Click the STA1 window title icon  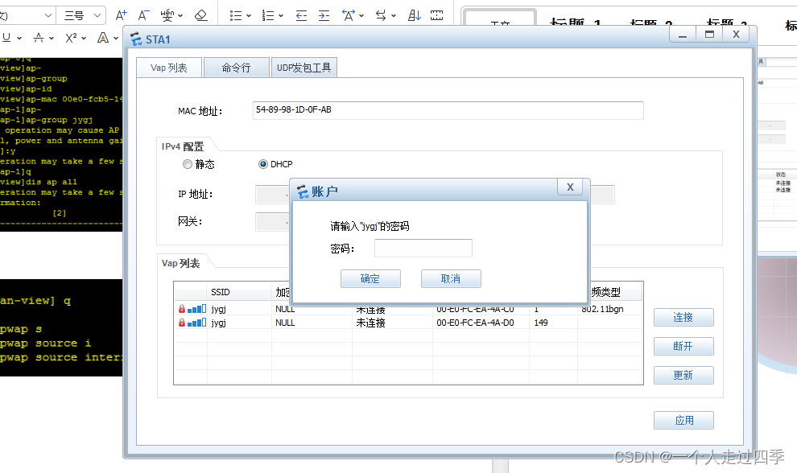coord(136,39)
